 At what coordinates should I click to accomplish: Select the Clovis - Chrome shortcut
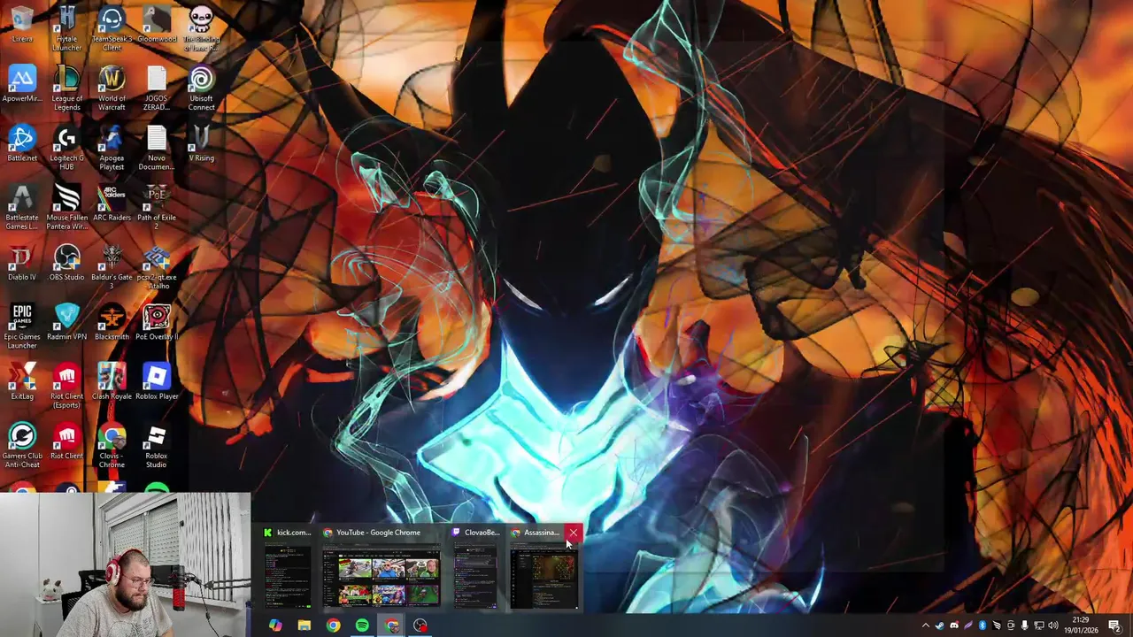(x=112, y=444)
